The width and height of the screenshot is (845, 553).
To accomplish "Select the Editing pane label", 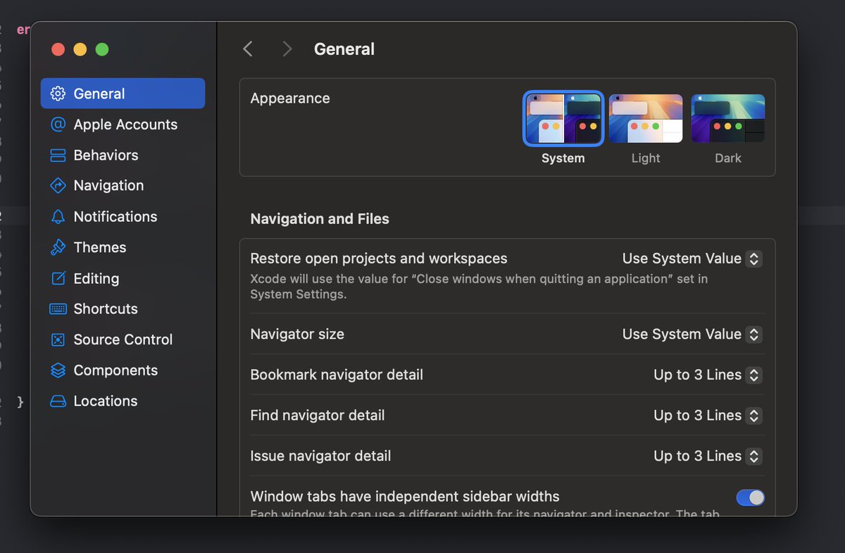I will coord(96,278).
